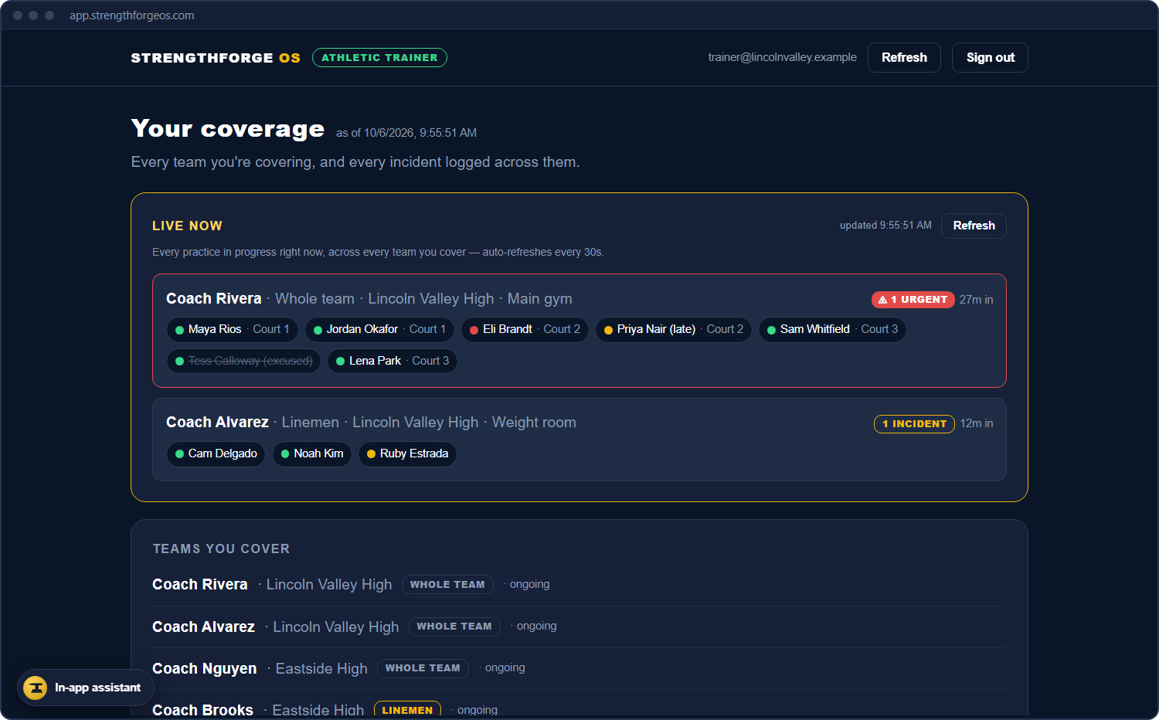Refresh the Live Now panel
The height and width of the screenshot is (720, 1159).
pos(974,226)
